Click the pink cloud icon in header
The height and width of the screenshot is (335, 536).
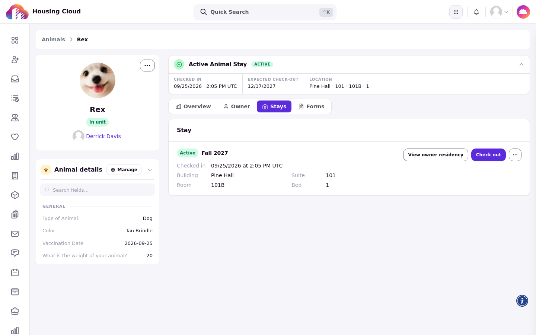(x=523, y=12)
